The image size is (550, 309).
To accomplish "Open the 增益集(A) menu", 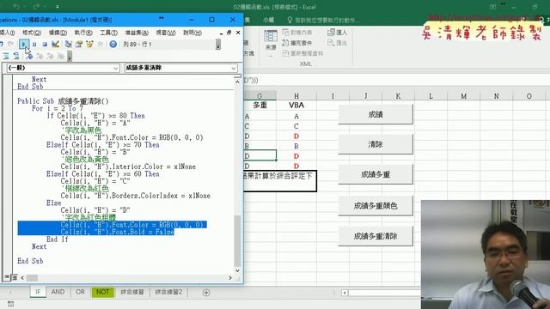I will pos(137,33).
